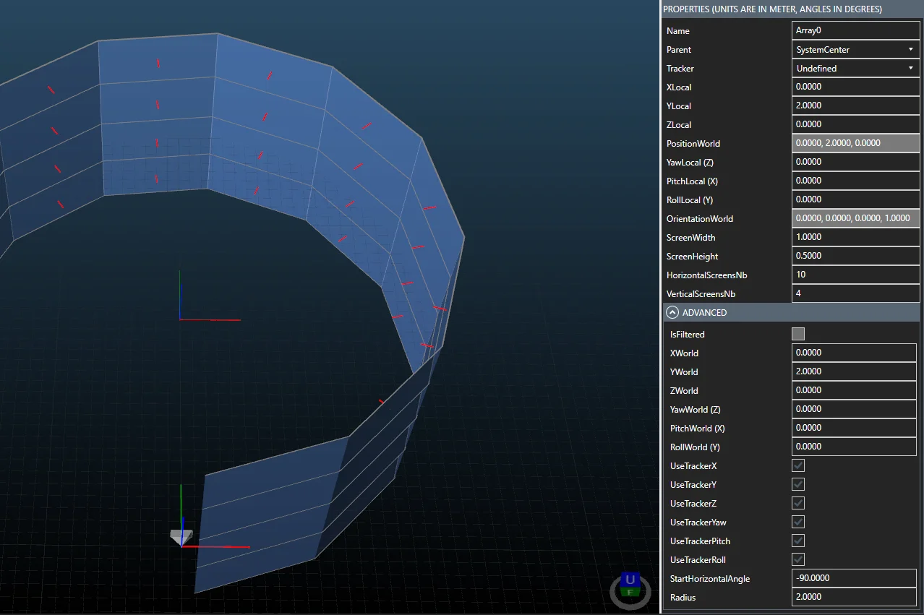The height and width of the screenshot is (615, 924).
Task: Click the Radius value field
Action: pos(855,598)
